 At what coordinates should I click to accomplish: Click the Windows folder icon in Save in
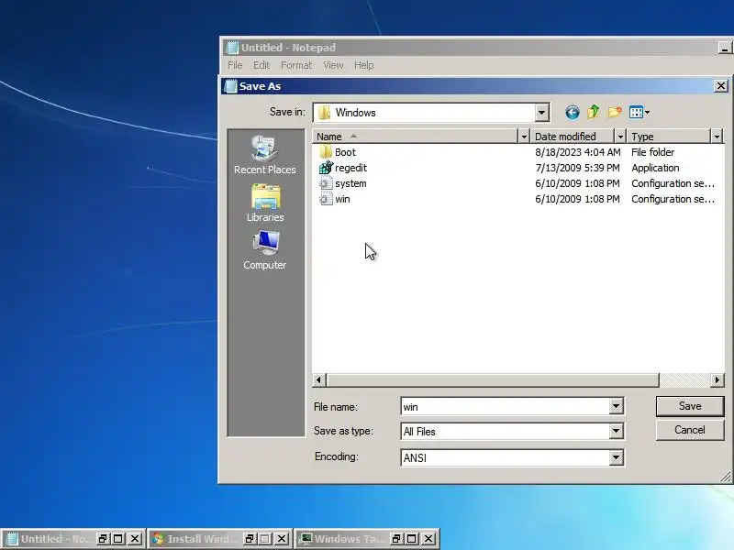click(324, 113)
